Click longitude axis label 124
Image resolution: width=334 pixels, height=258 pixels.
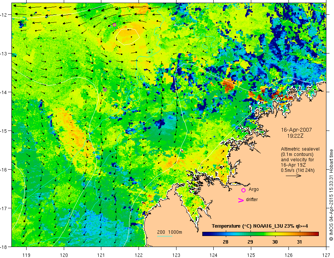pos(214,255)
